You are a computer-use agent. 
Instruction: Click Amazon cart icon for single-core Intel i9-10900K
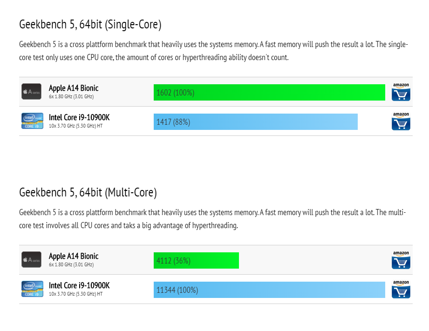(x=401, y=121)
